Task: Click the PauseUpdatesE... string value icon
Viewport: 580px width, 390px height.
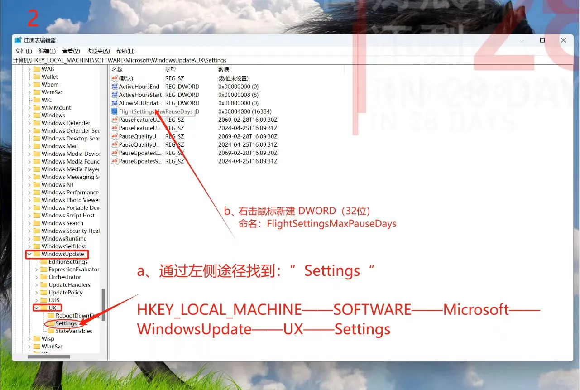Action: 115,153
